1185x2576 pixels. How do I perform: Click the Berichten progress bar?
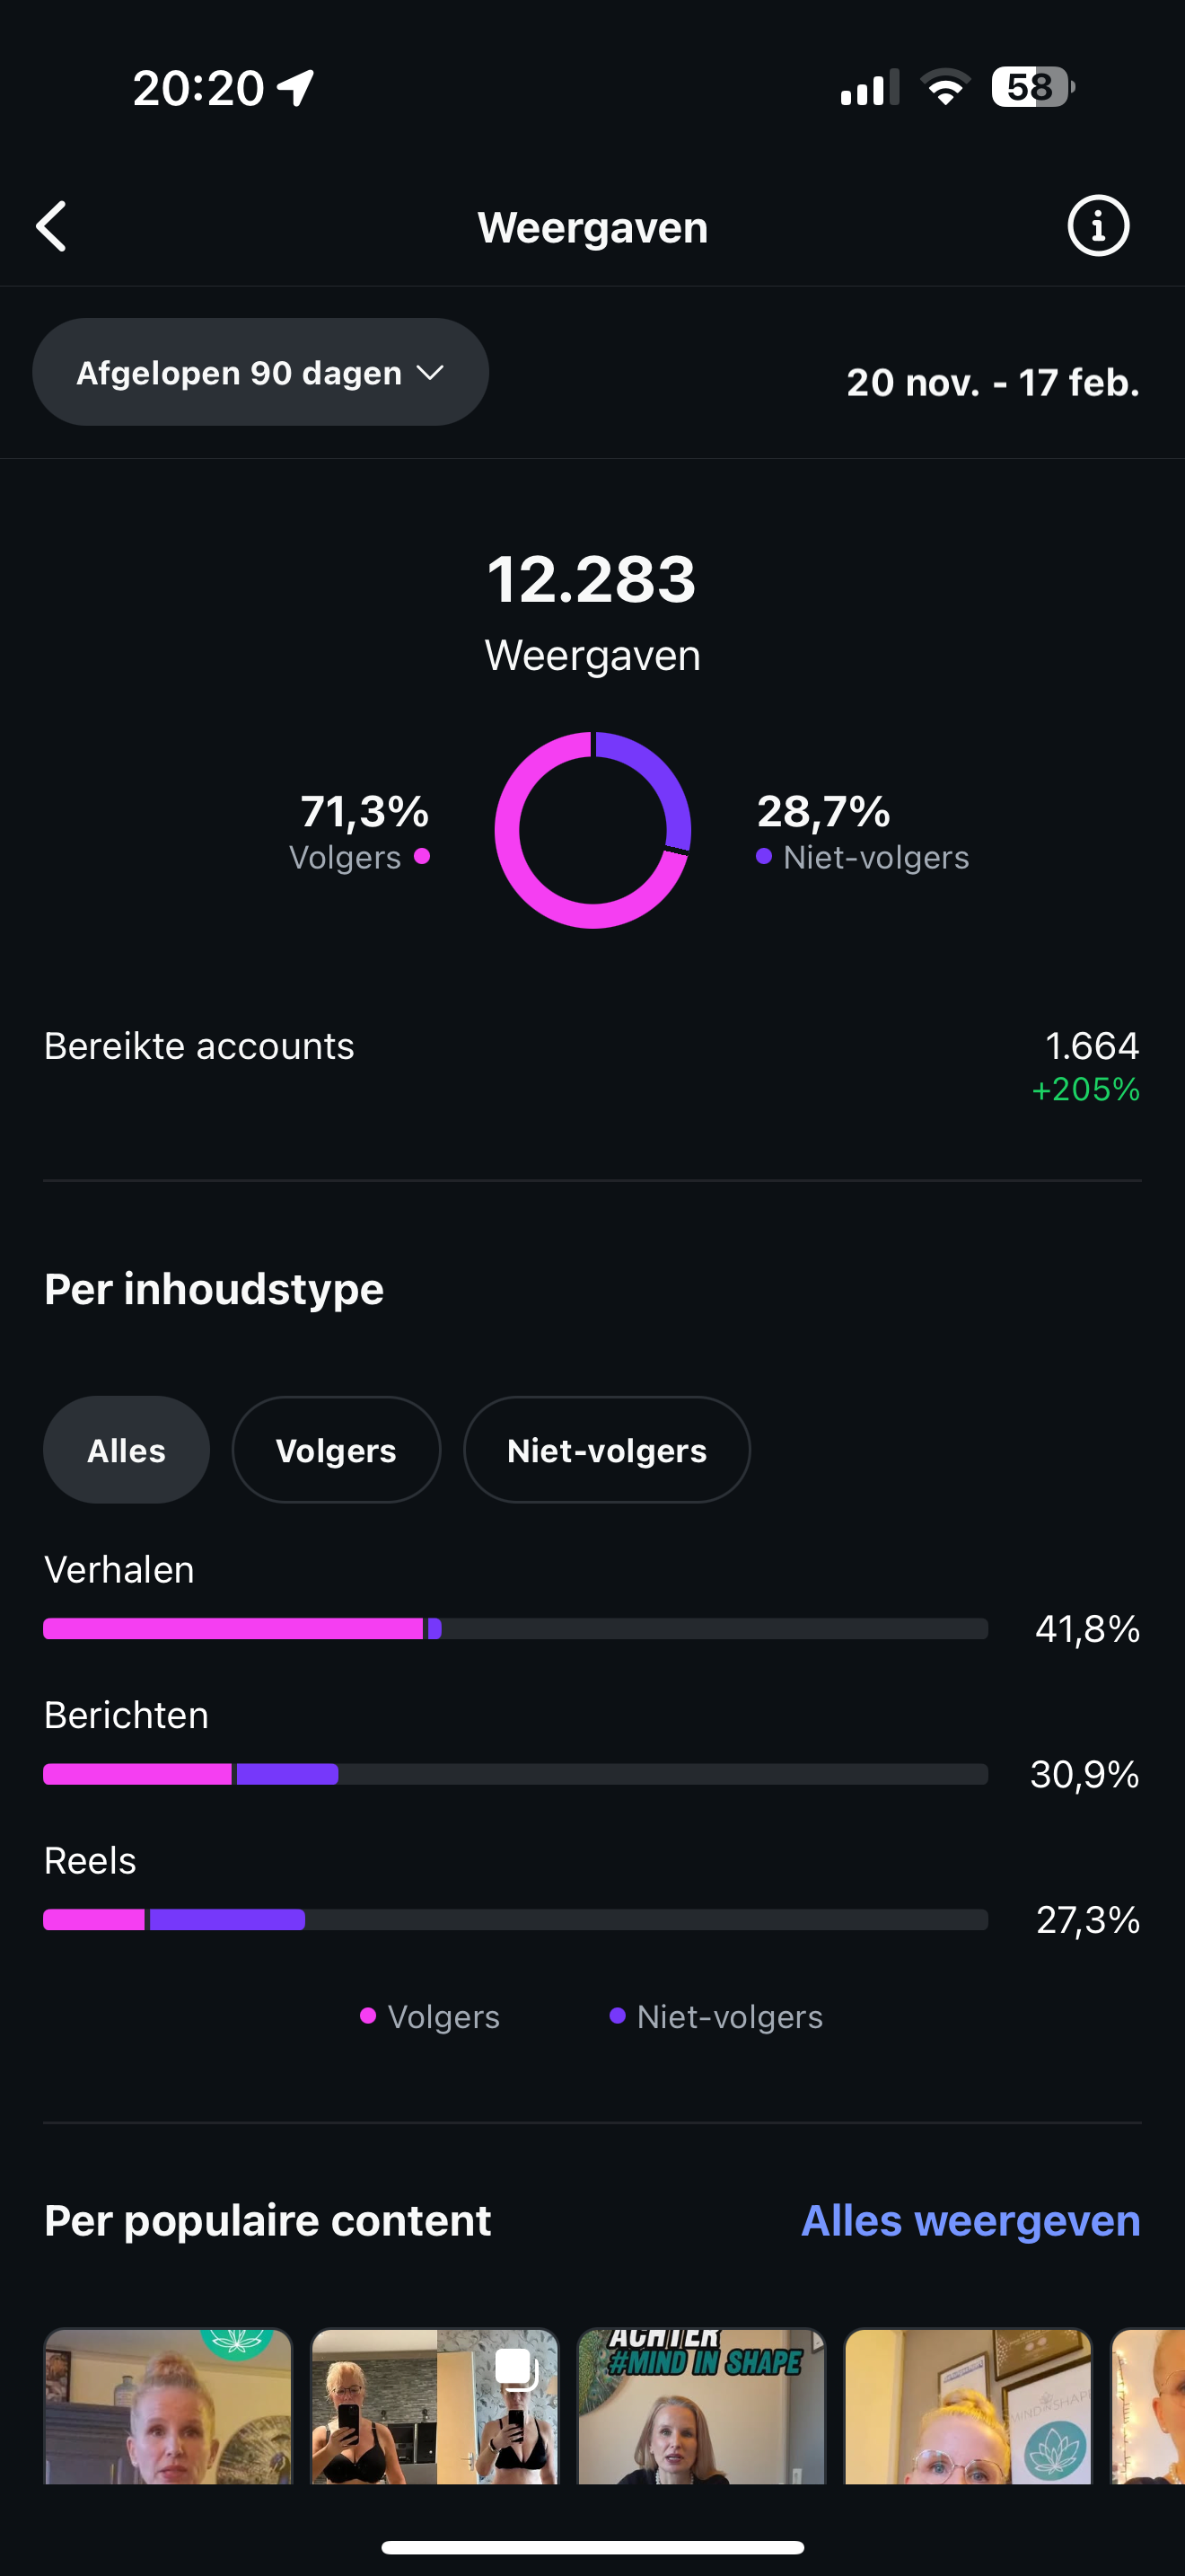click(514, 1774)
